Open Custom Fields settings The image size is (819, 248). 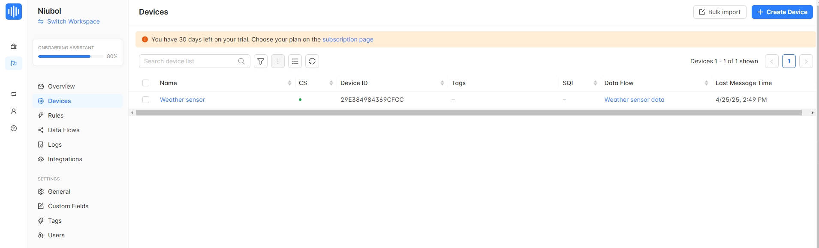tap(78, 206)
